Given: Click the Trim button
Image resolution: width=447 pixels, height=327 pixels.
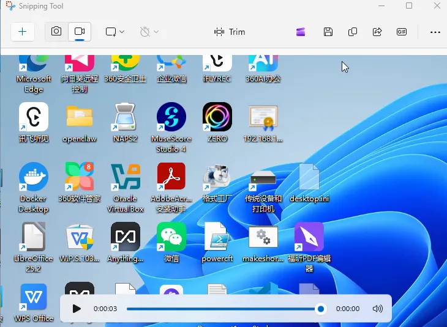Looking at the screenshot, I should tap(230, 32).
